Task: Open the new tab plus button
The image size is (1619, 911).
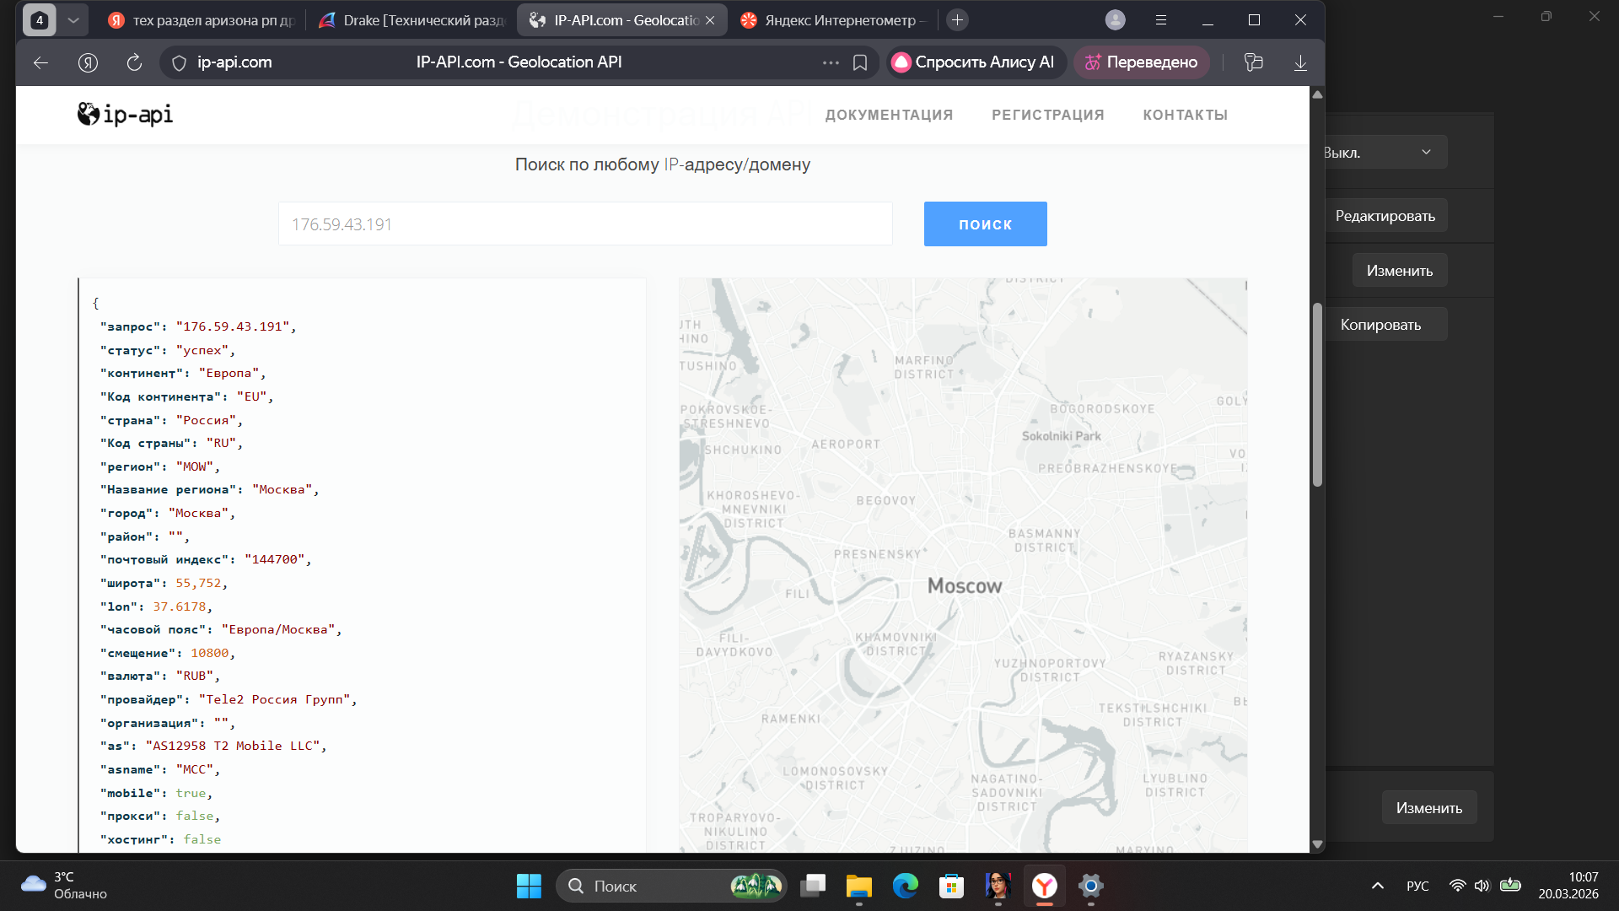Action: 957,20
